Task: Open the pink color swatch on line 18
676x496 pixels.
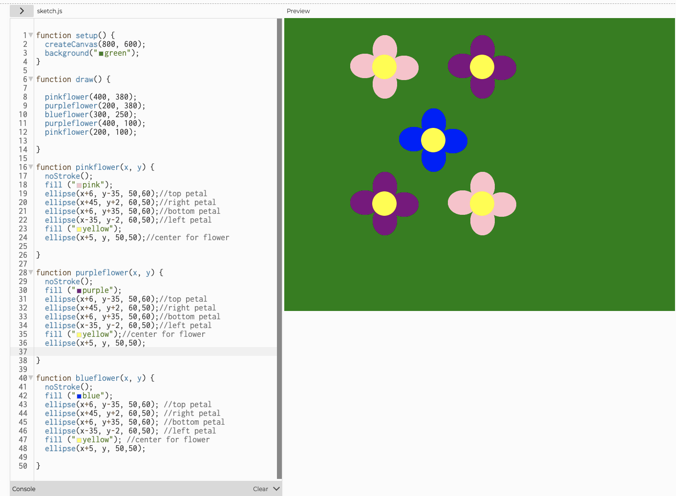Action: click(x=79, y=186)
